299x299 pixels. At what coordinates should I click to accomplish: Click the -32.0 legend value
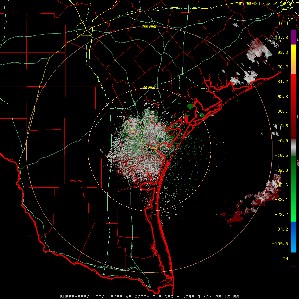point(281,170)
